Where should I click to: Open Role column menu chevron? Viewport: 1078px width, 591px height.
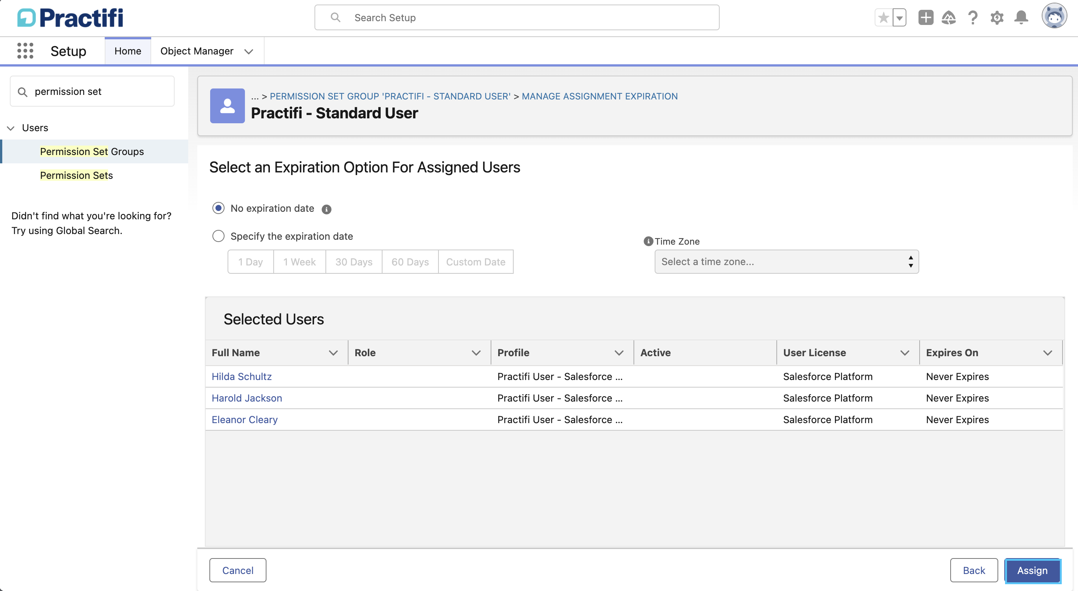point(476,353)
